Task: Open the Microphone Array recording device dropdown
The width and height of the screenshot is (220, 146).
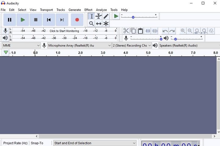Action: 79,45
